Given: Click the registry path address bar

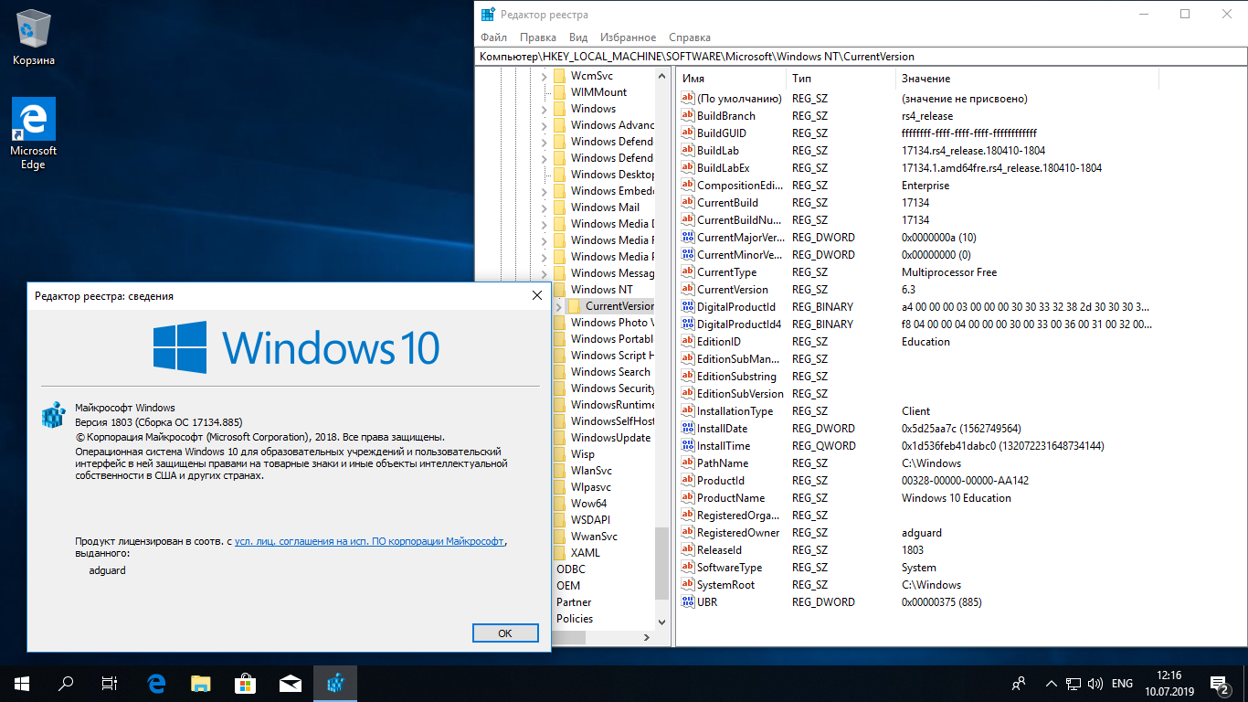Looking at the screenshot, I should [859, 57].
